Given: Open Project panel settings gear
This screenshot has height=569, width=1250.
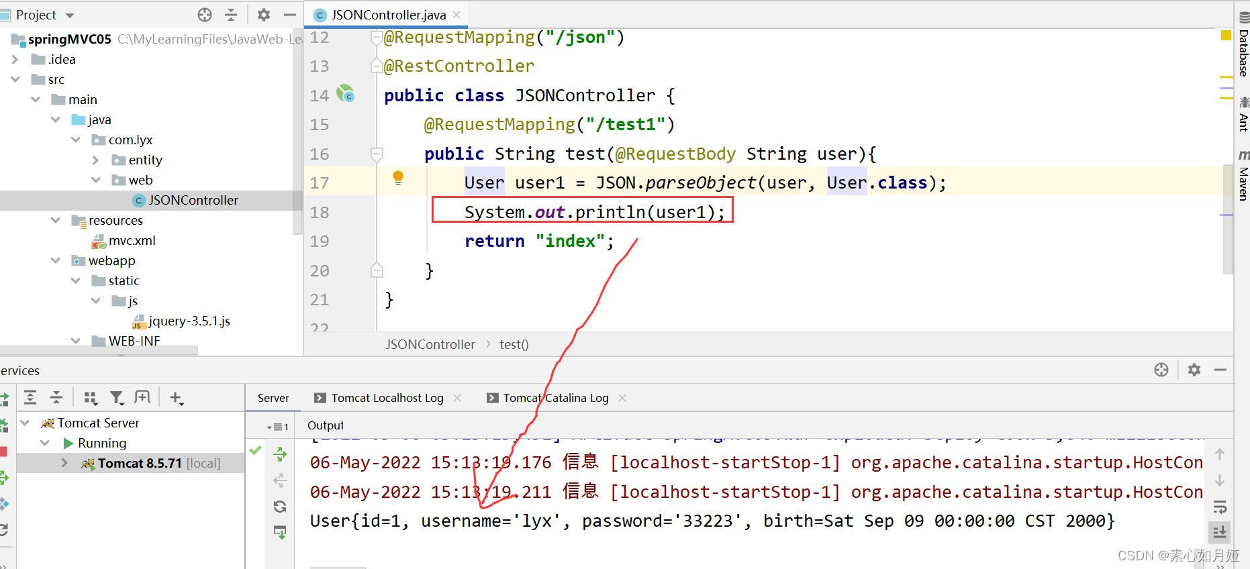Looking at the screenshot, I should [x=264, y=14].
